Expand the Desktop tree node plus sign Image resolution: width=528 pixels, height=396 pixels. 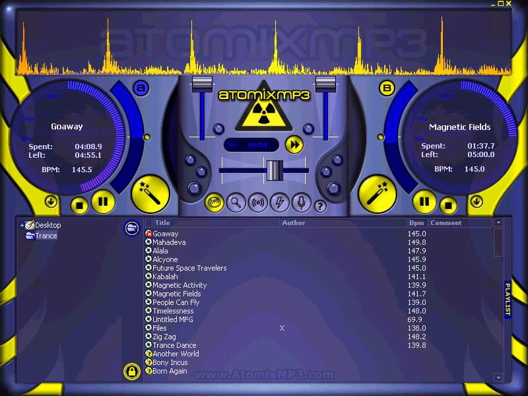click(22, 225)
